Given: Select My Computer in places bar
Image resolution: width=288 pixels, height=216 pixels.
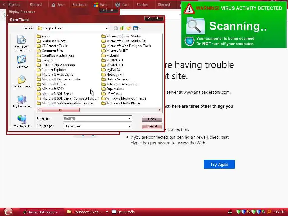Looking at the screenshot, I should coord(22,102).
